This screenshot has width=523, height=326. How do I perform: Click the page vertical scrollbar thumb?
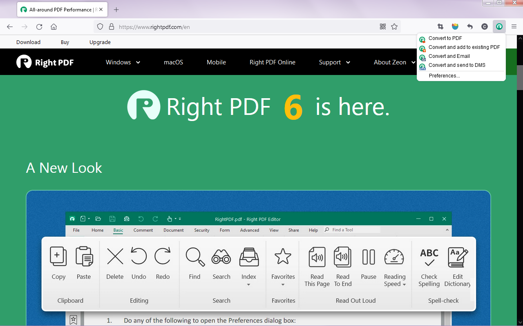click(520, 77)
